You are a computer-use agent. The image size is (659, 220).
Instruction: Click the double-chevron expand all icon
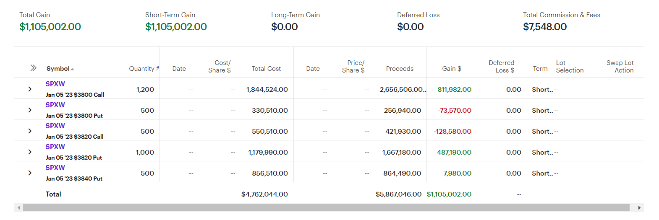[x=33, y=68]
